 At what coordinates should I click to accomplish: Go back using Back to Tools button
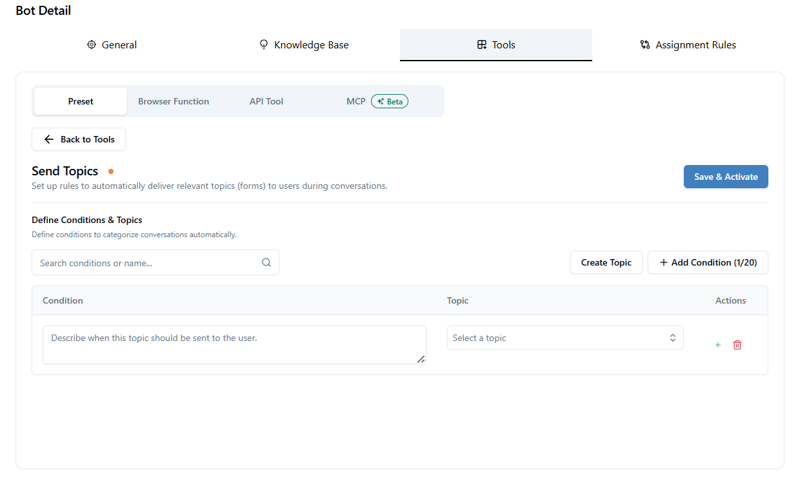(79, 139)
